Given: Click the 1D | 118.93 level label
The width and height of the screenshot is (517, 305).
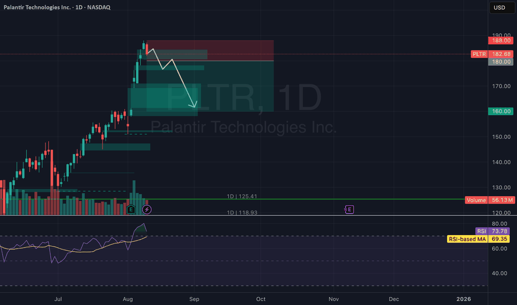Looking at the screenshot, I should (242, 212).
